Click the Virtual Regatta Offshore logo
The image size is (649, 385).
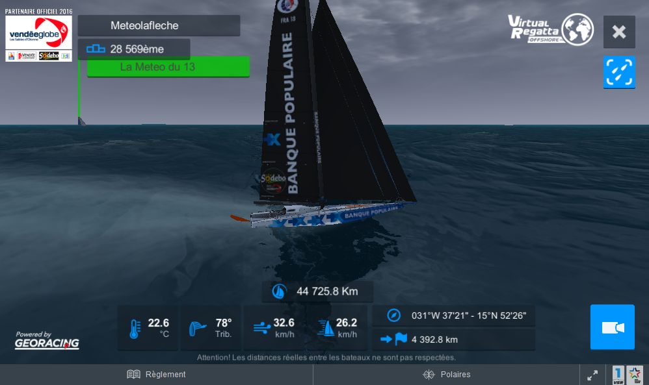tap(551, 29)
